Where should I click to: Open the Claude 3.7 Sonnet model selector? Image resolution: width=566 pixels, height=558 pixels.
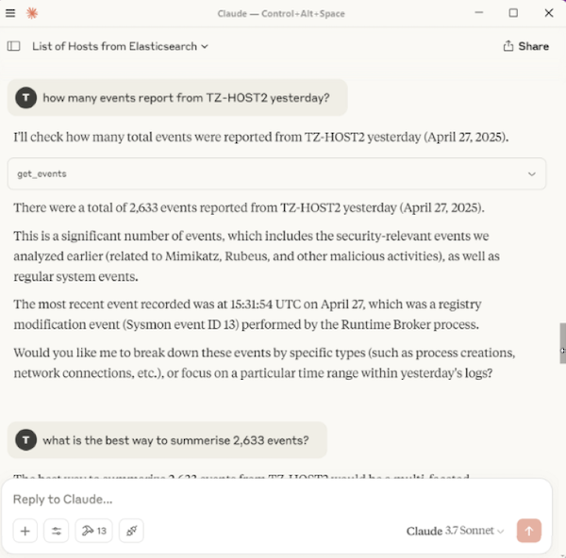tap(455, 531)
